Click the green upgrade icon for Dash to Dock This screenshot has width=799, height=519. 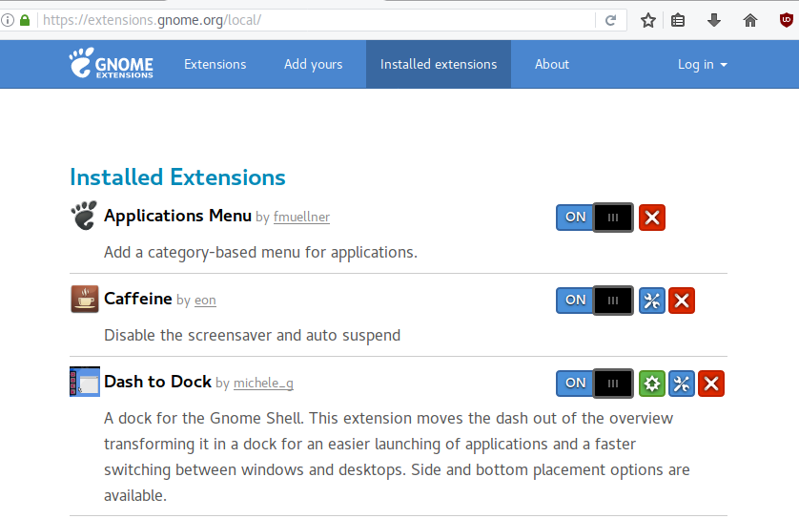(652, 384)
